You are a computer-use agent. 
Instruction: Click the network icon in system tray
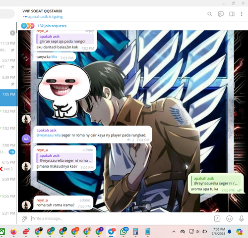[x=191, y=232]
